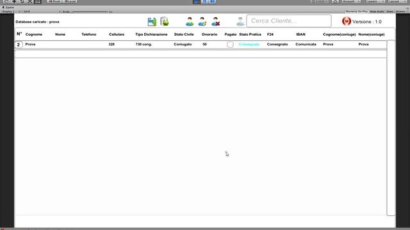Click the Cognome(coniuge) column header

coord(340,34)
